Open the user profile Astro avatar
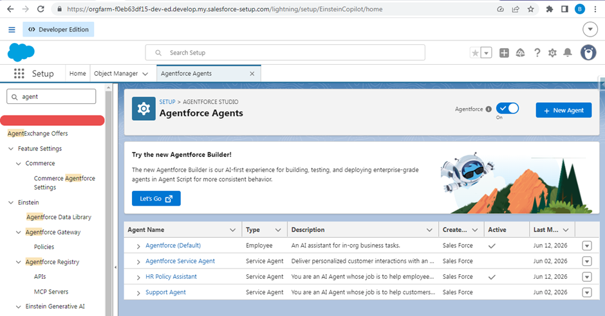This screenshot has height=316, width=605. click(x=588, y=53)
